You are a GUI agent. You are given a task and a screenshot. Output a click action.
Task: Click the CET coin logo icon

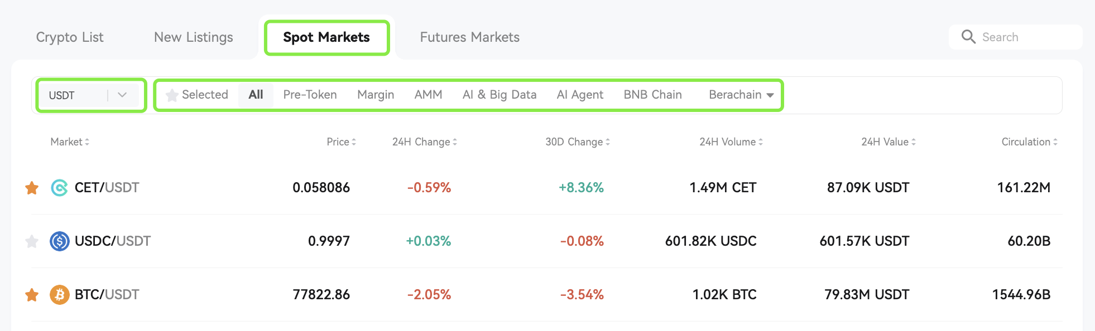(x=60, y=188)
